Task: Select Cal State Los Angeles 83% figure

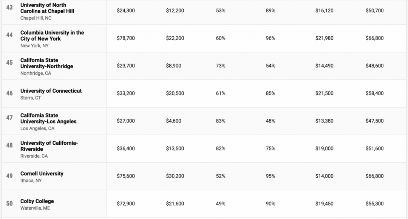Action: (x=221, y=121)
